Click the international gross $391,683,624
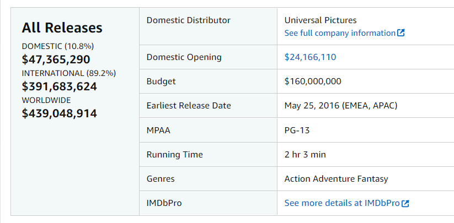 click(60, 86)
